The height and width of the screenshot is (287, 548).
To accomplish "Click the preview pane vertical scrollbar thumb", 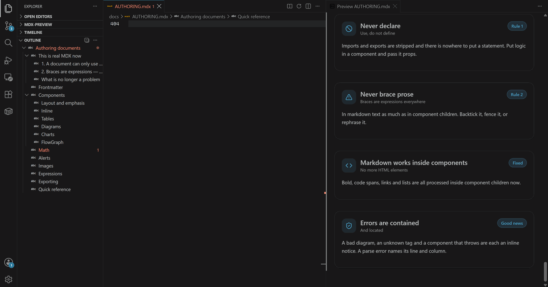I will (x=545, y=271).
